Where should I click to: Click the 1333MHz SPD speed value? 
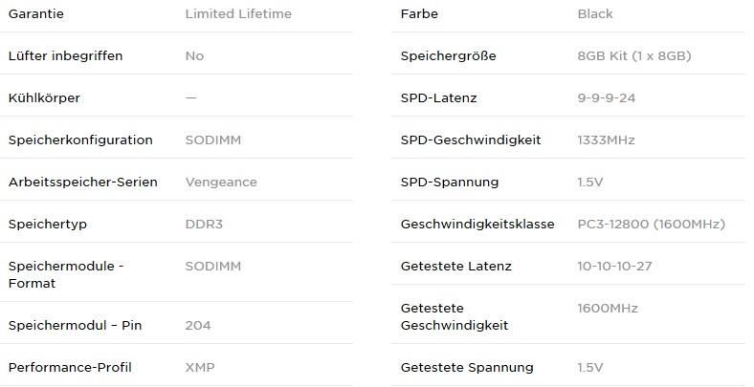pyautogui.click(x=607, y=140)
